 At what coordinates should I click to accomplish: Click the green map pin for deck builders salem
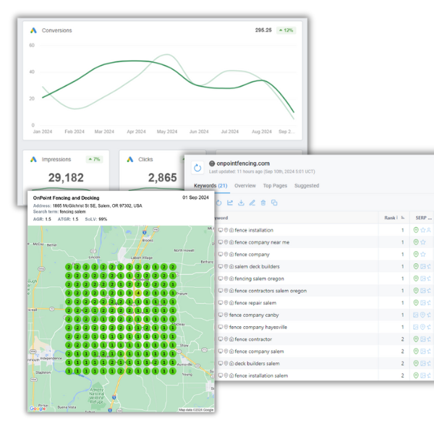pos(416,363)
